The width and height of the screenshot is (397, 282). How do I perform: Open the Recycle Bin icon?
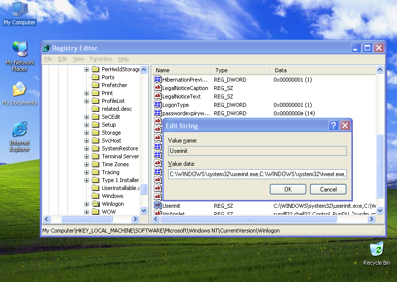pyautogui.click(x=377, y=254)
